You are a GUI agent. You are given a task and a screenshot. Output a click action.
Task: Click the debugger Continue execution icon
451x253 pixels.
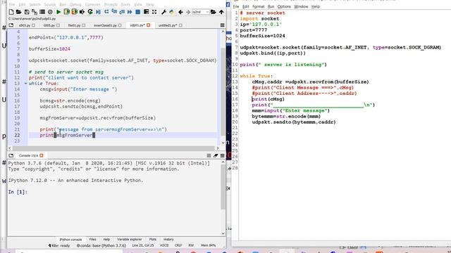[x=130, y=12]
